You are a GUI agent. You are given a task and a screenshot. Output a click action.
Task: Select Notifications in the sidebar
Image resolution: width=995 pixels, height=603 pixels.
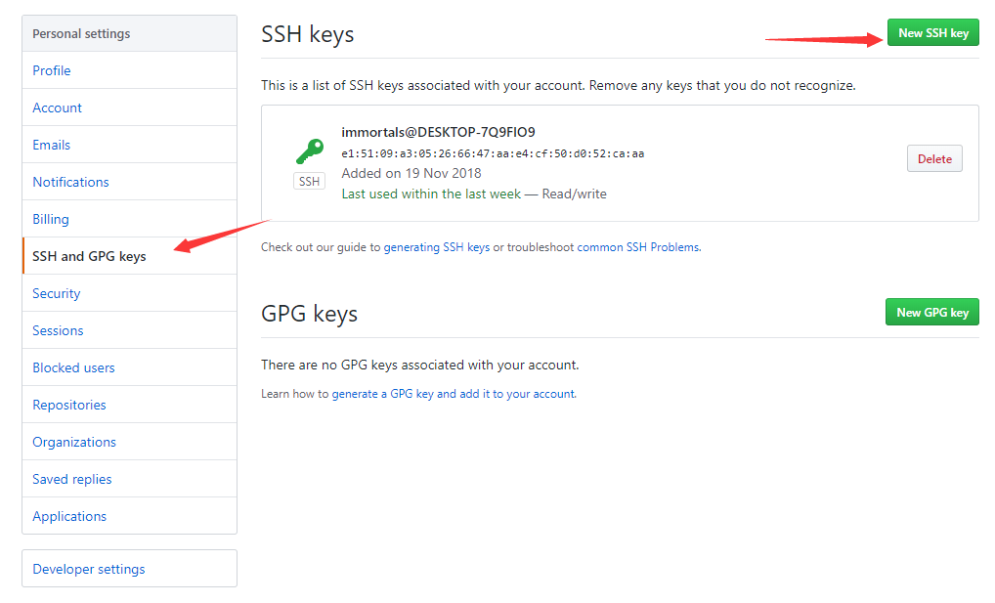(x=70, y=182)
